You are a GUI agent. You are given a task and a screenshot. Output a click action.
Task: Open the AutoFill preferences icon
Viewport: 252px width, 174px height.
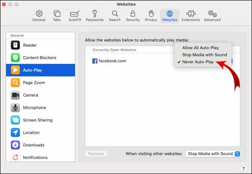[x=75, y=14]
